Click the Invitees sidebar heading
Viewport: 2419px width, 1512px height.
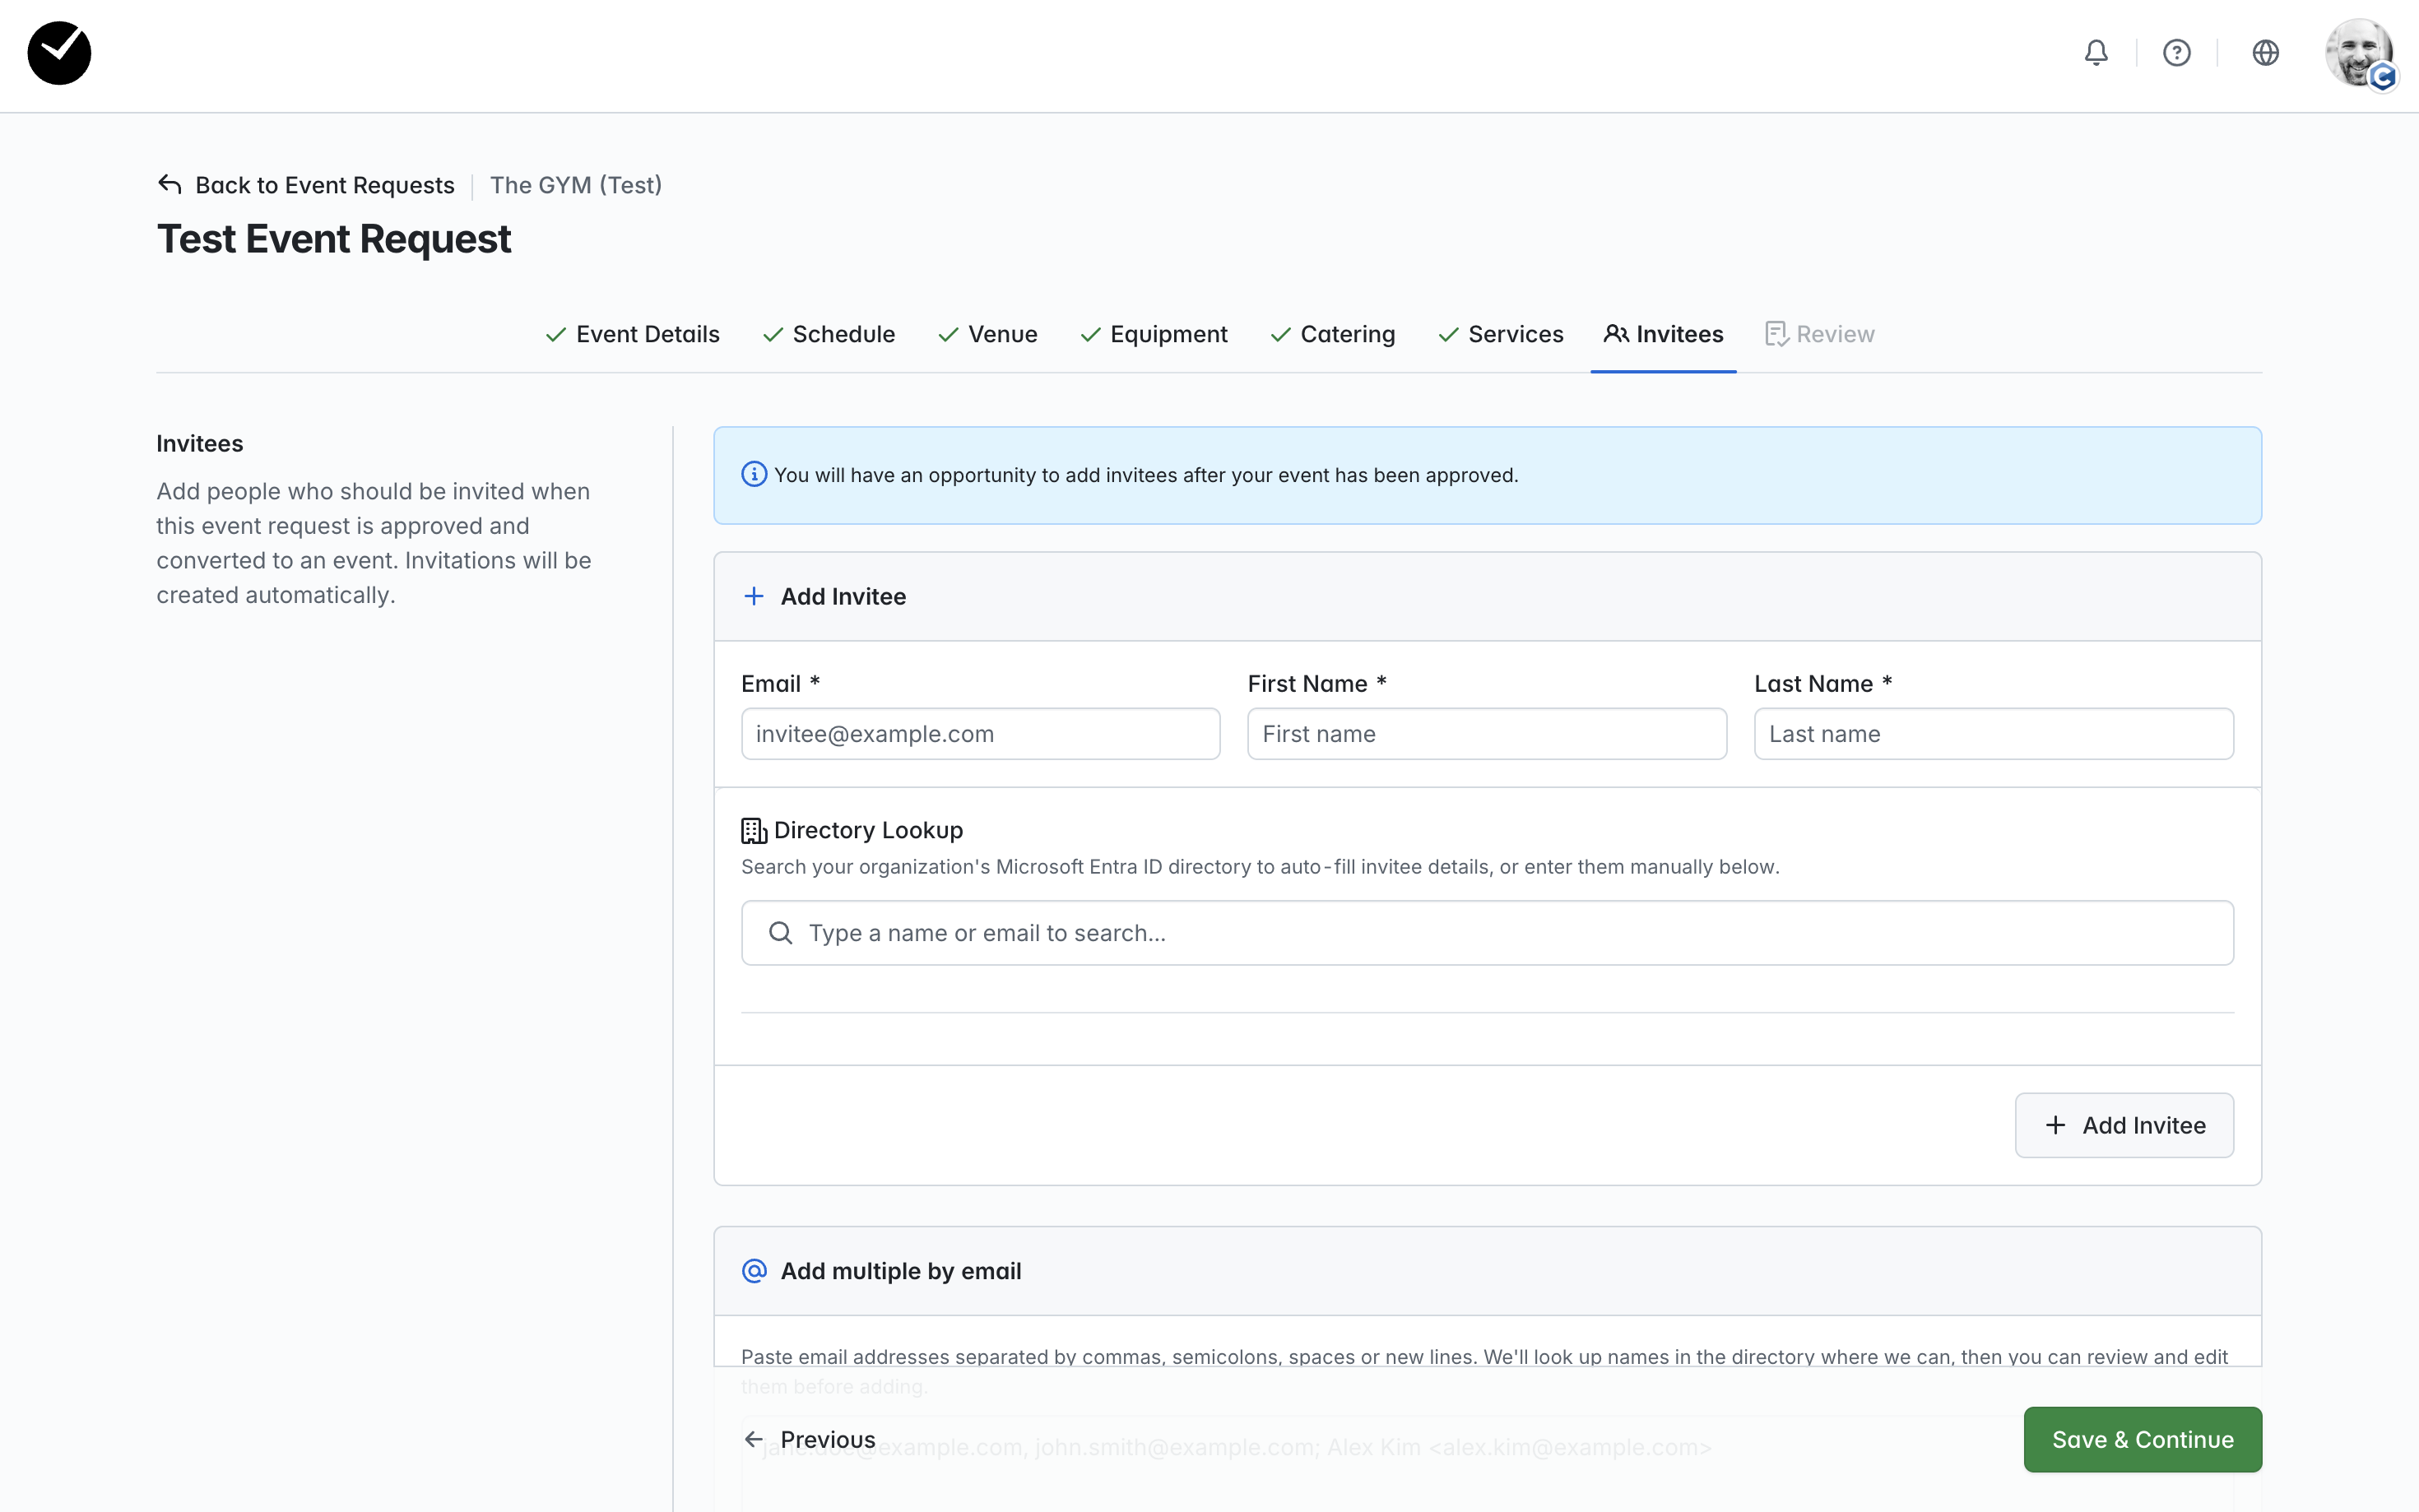point(200,444)
